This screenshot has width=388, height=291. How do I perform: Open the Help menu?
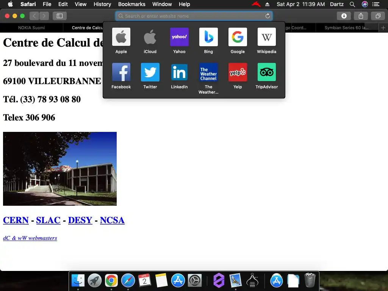(185, 4)
